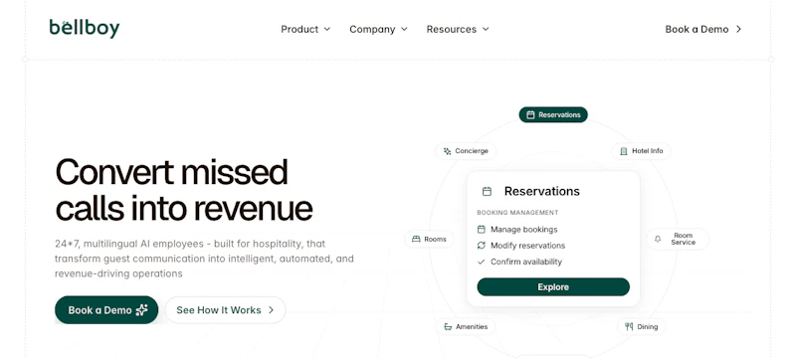
Task: Click the Explore button
Action: pyautogui.click(x=553, y=287)
